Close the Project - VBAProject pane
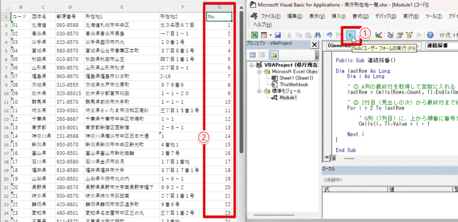 pyautogui.click(x=315, y=45)
